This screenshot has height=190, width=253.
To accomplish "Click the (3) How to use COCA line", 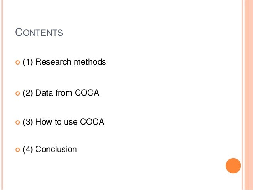I will coord(63,122).
